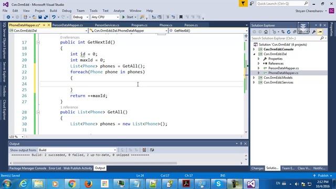Click the Solution Explorer Home icon
Screen dimensions: 336x189
click(266, 31)
